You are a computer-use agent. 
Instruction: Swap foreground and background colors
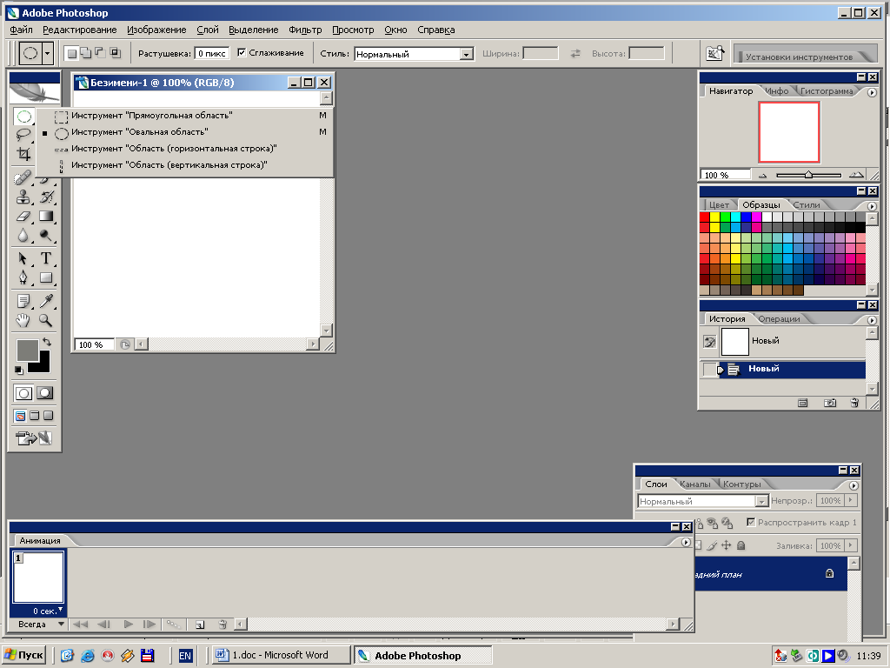[x=47, y=342]
